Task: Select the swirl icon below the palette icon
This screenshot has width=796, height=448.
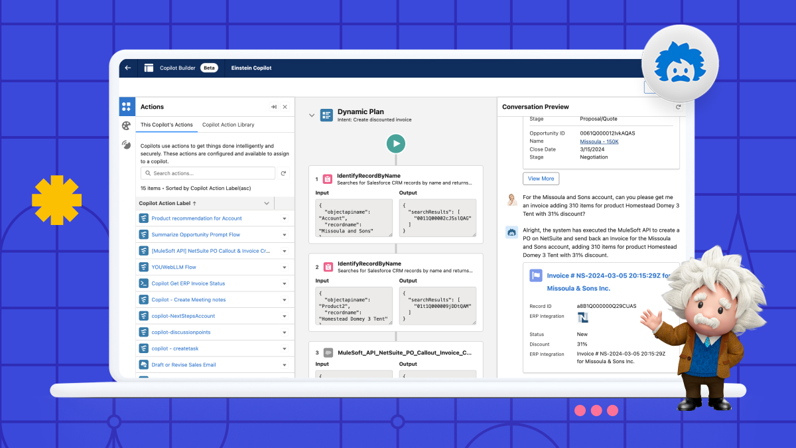Action: coord(126,145)
